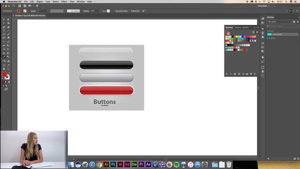Click the Bridge icon in application bar
Screen dimensions: 300x169
point(20,6)
